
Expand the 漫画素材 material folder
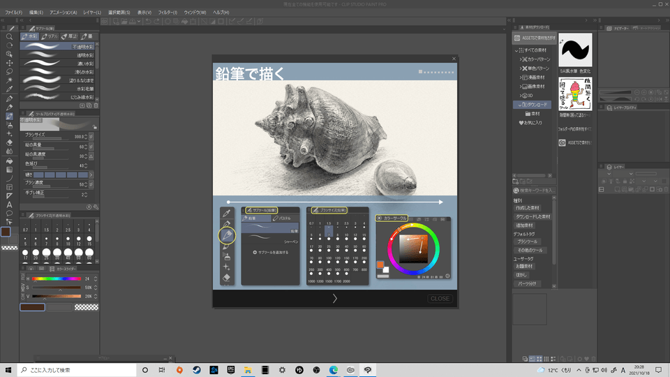tap(521, 77)
